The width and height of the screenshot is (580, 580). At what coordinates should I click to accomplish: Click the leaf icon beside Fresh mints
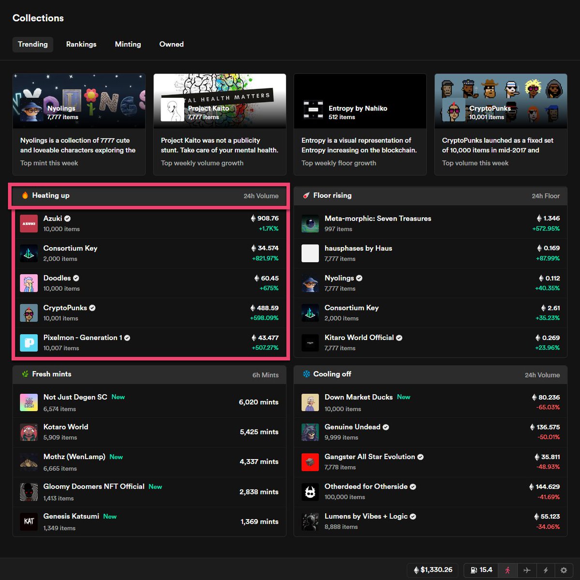[x=25, y=374]
